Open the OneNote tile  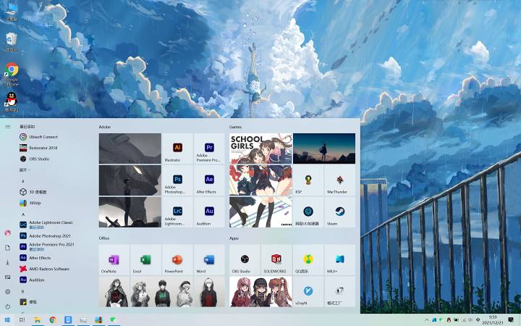[114, 260]
